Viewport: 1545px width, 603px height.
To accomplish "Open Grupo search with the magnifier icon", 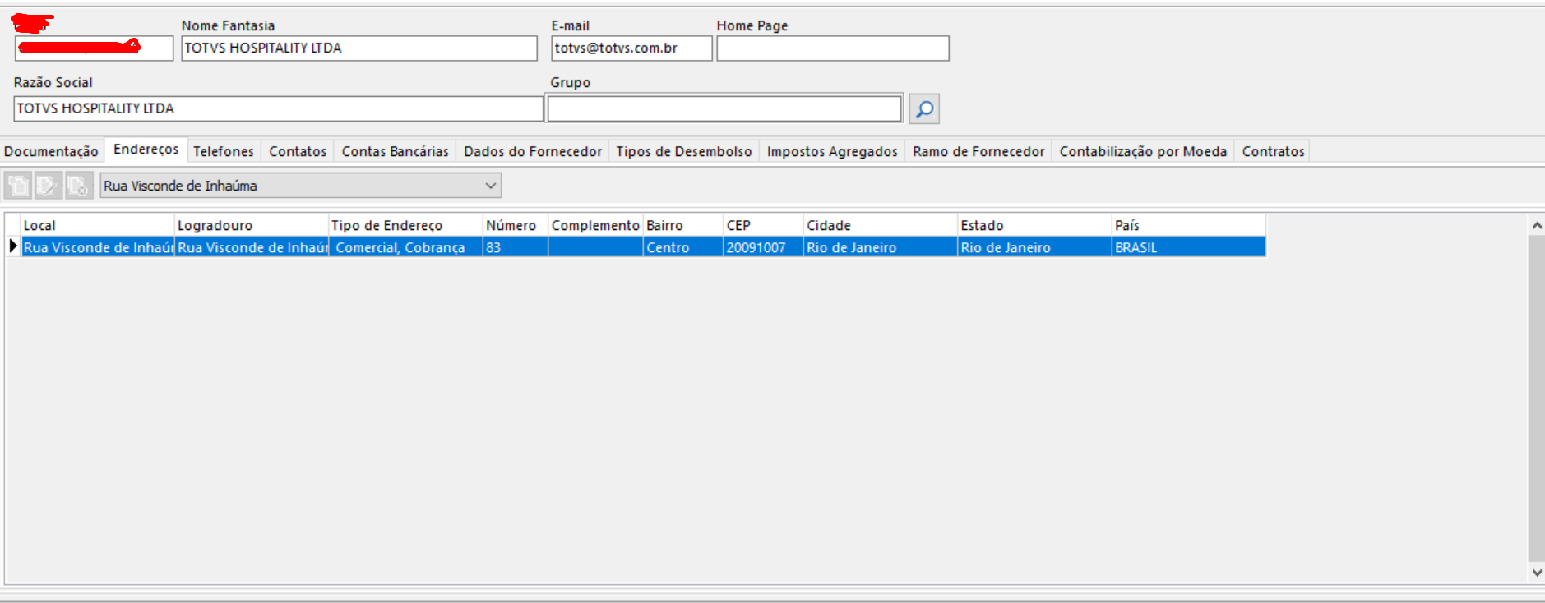I will pyautogui.click(x=924, y=108).
